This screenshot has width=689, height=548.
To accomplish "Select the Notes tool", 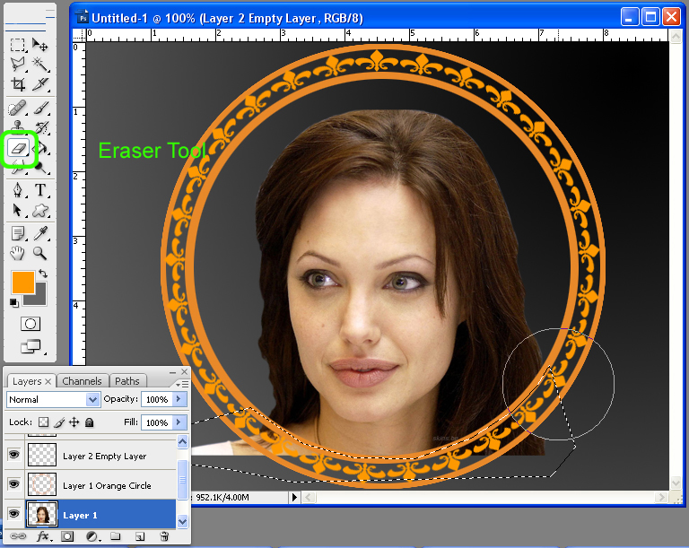I will pyautogui.click(x=18, y=233).
